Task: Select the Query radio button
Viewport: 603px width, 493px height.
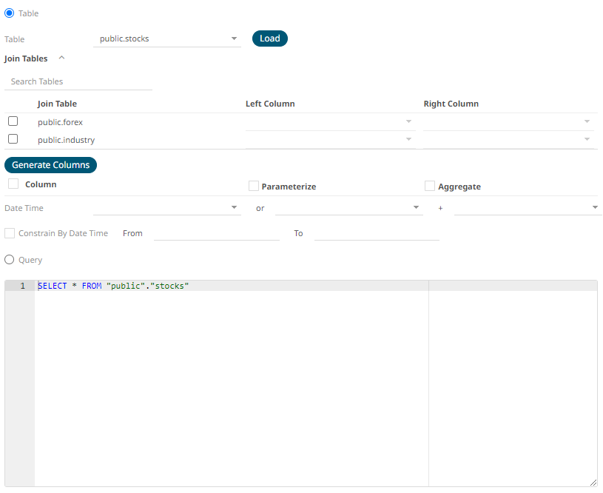Action: (x=10, y=260)
